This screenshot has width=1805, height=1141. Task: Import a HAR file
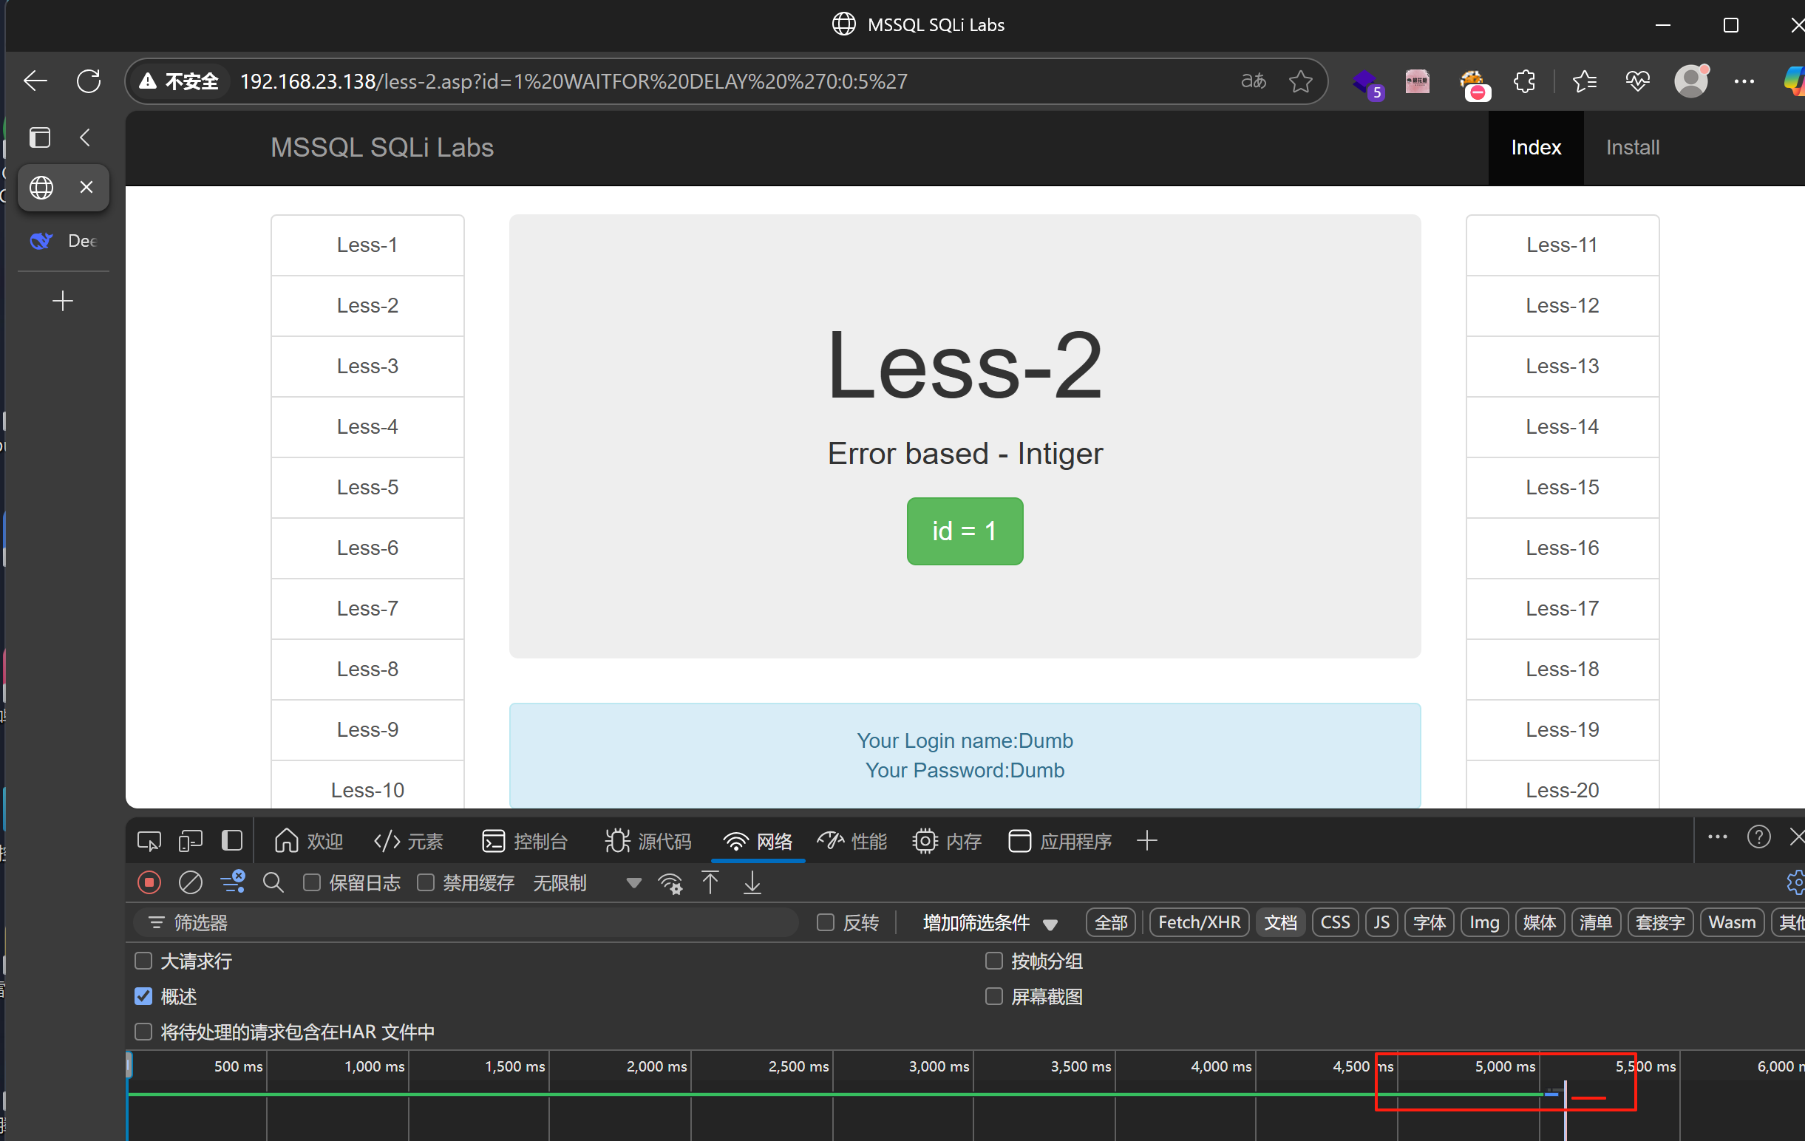coord(710,882)
